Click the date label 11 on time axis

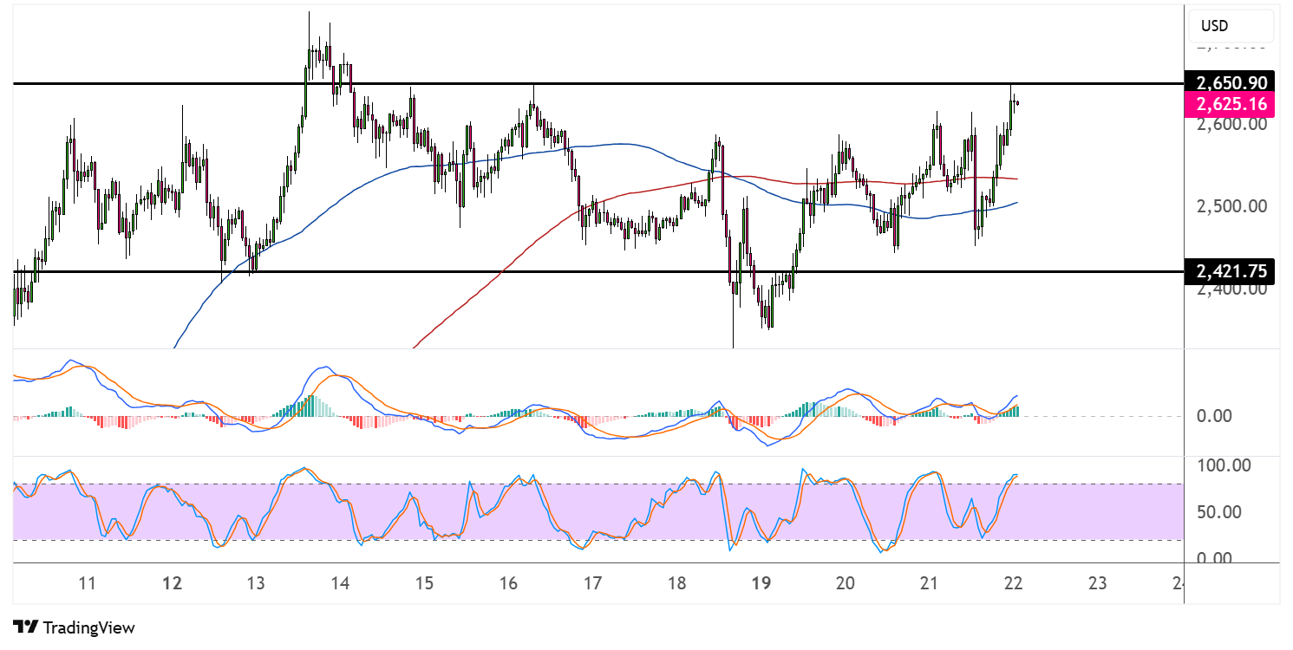tap(87, 584)
